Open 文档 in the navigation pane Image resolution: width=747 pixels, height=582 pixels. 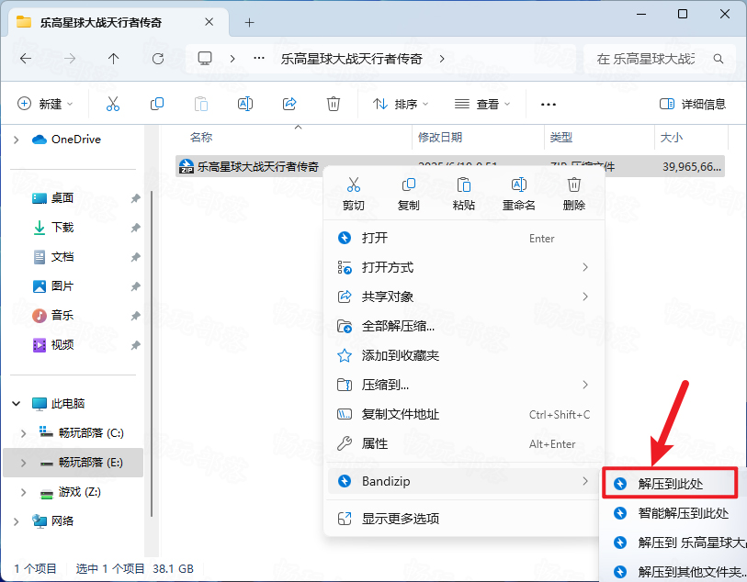tap(62, 257)
